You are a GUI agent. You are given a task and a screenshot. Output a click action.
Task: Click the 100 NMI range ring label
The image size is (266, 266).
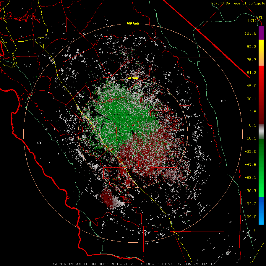[133, 23]
